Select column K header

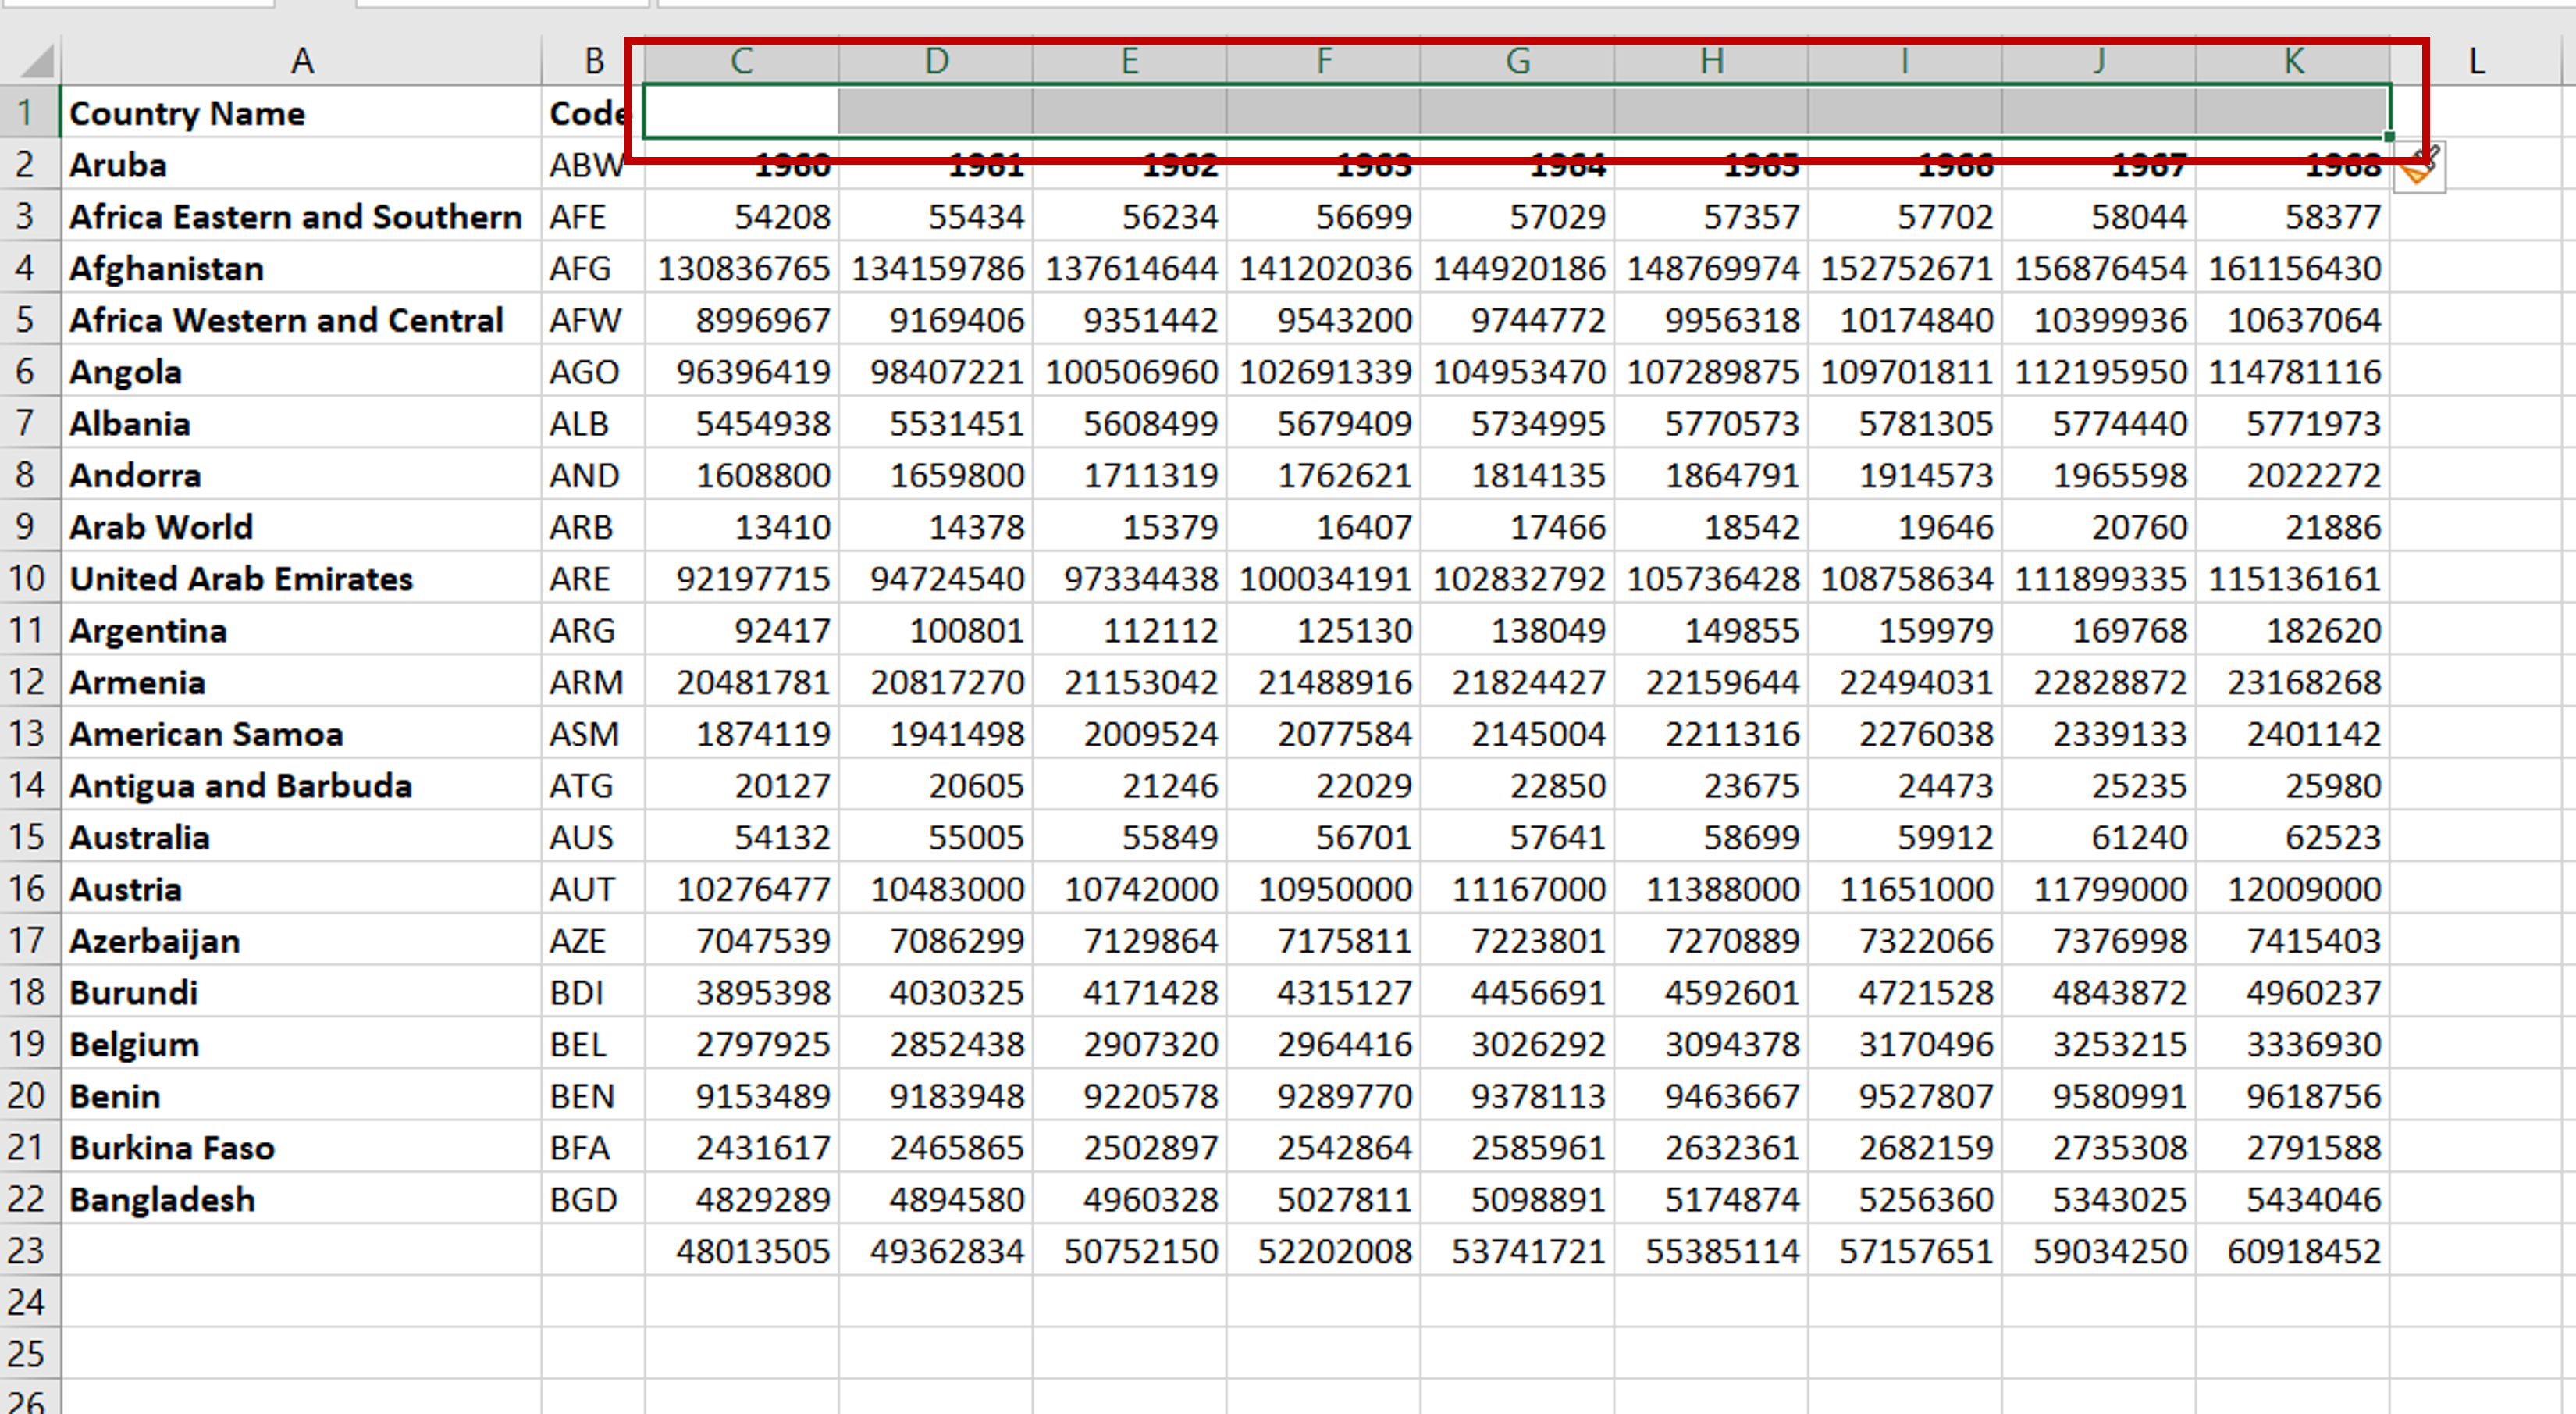click(2292, 61)
